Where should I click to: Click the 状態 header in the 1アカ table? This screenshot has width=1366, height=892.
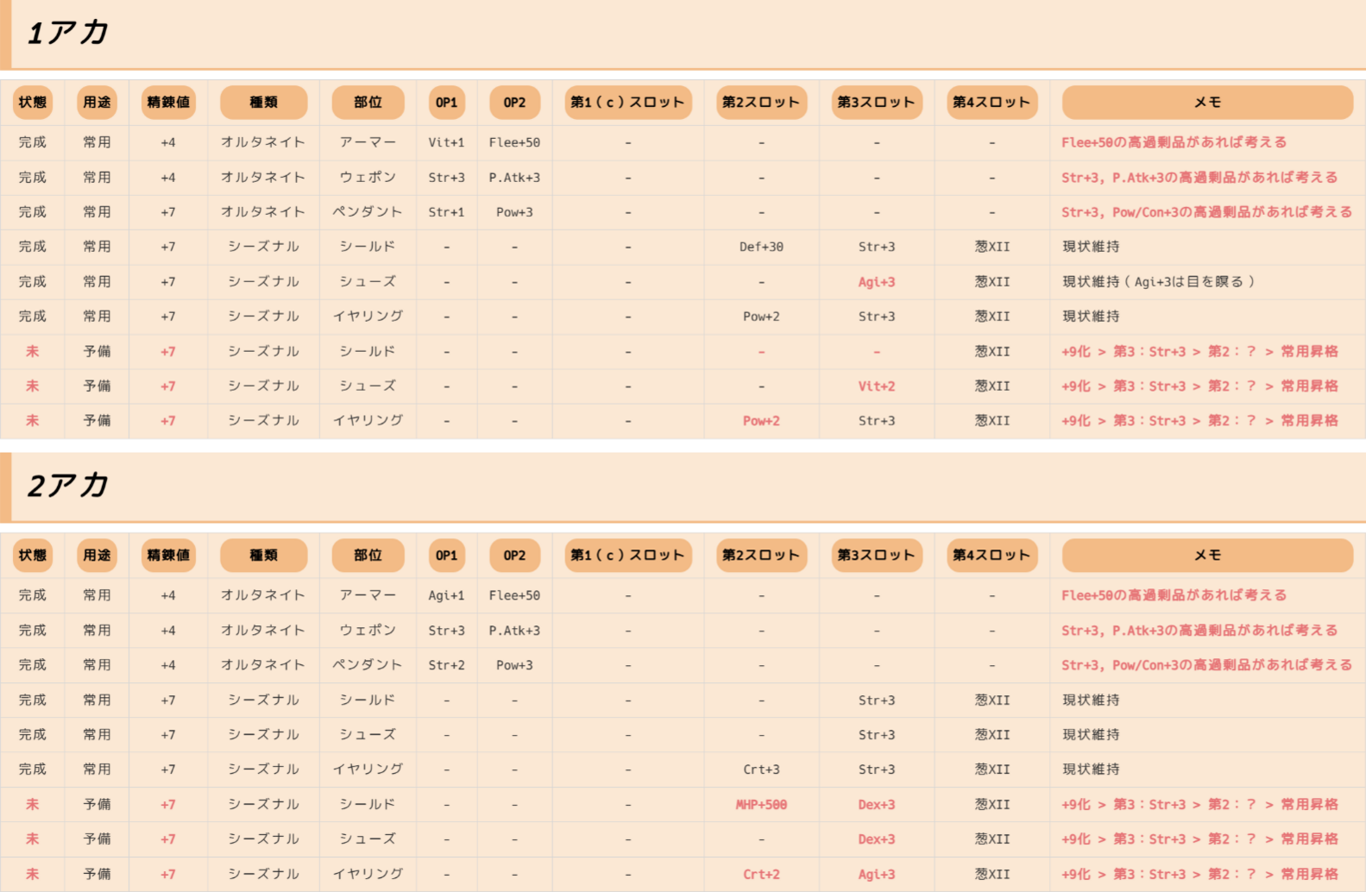tap(33, 103)
